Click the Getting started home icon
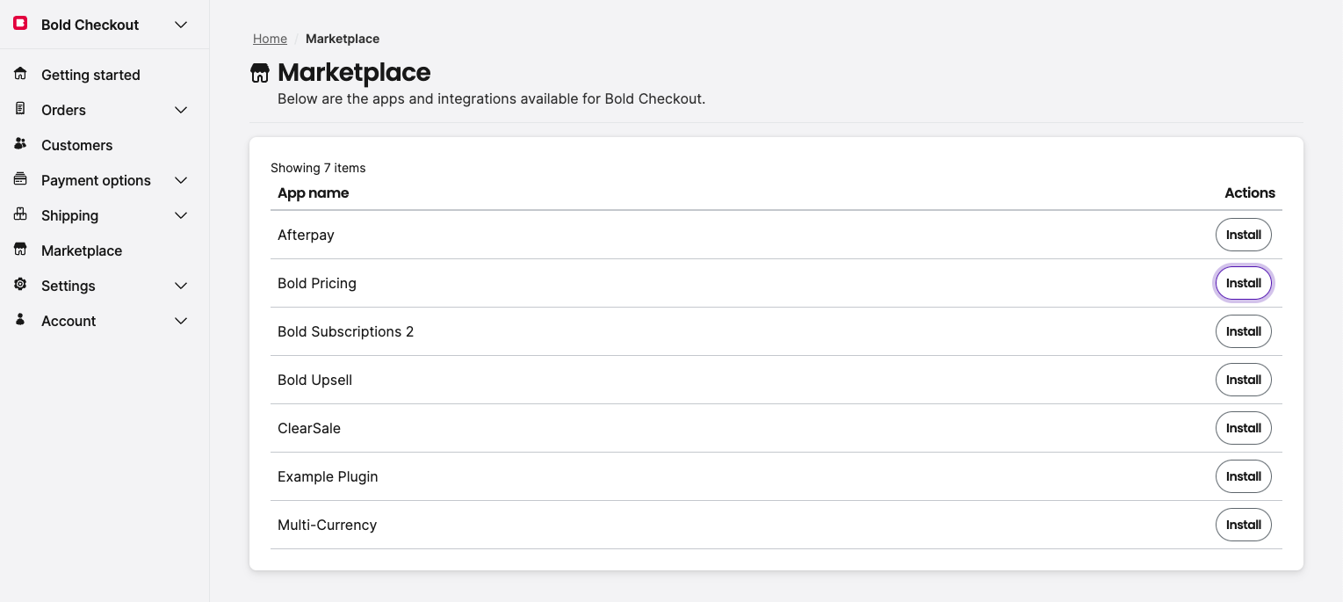Image resolution: width=1343 pixels, height=602 pixels. tap(19, 75)
